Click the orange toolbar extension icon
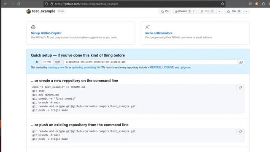The image size is (270, 152). [x=257, y=4]
